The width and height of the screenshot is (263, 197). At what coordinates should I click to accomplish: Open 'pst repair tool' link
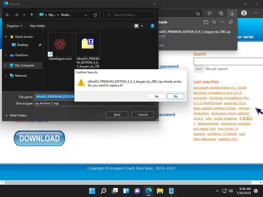[204, 129]
